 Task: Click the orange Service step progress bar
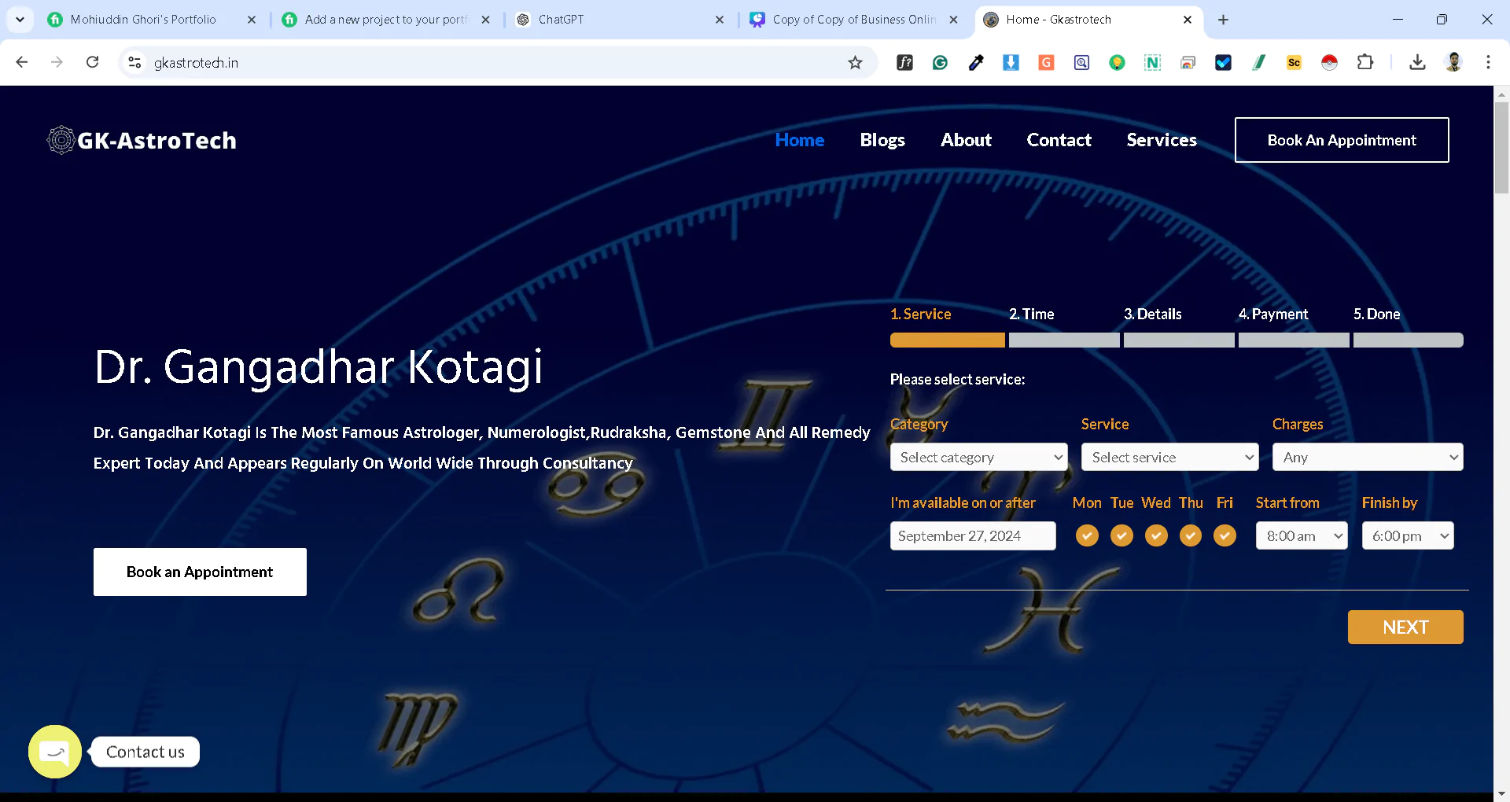point(947,340)
